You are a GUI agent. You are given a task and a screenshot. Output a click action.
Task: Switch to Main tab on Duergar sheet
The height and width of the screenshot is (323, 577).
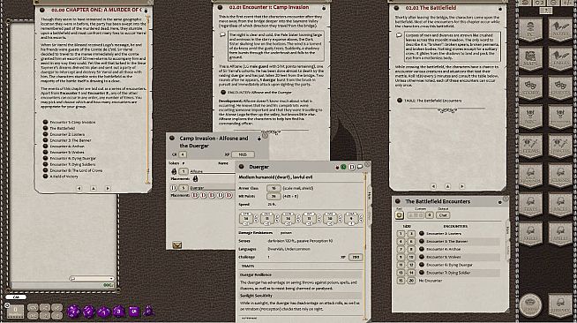coord(370,195)
